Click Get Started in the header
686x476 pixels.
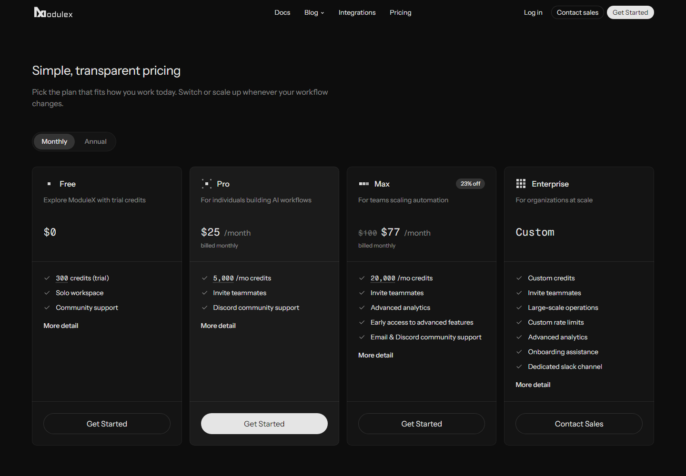coord(630,12)
